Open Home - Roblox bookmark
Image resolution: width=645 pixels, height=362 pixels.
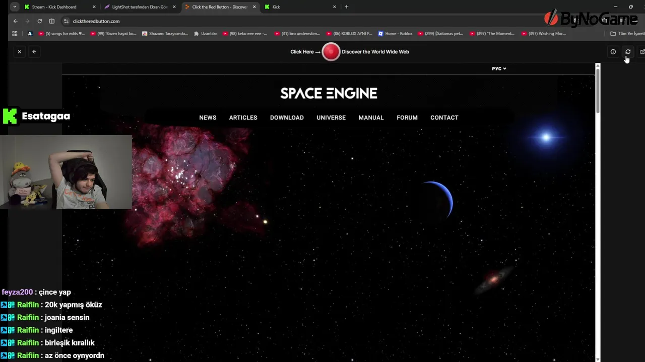(395, 34)
